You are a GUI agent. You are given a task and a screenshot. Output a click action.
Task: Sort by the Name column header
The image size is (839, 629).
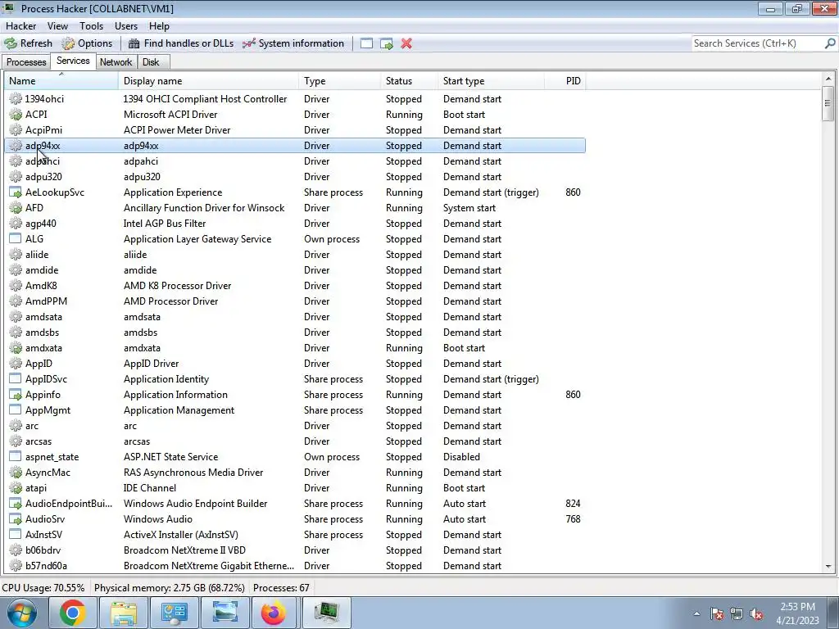click(61, 81)
